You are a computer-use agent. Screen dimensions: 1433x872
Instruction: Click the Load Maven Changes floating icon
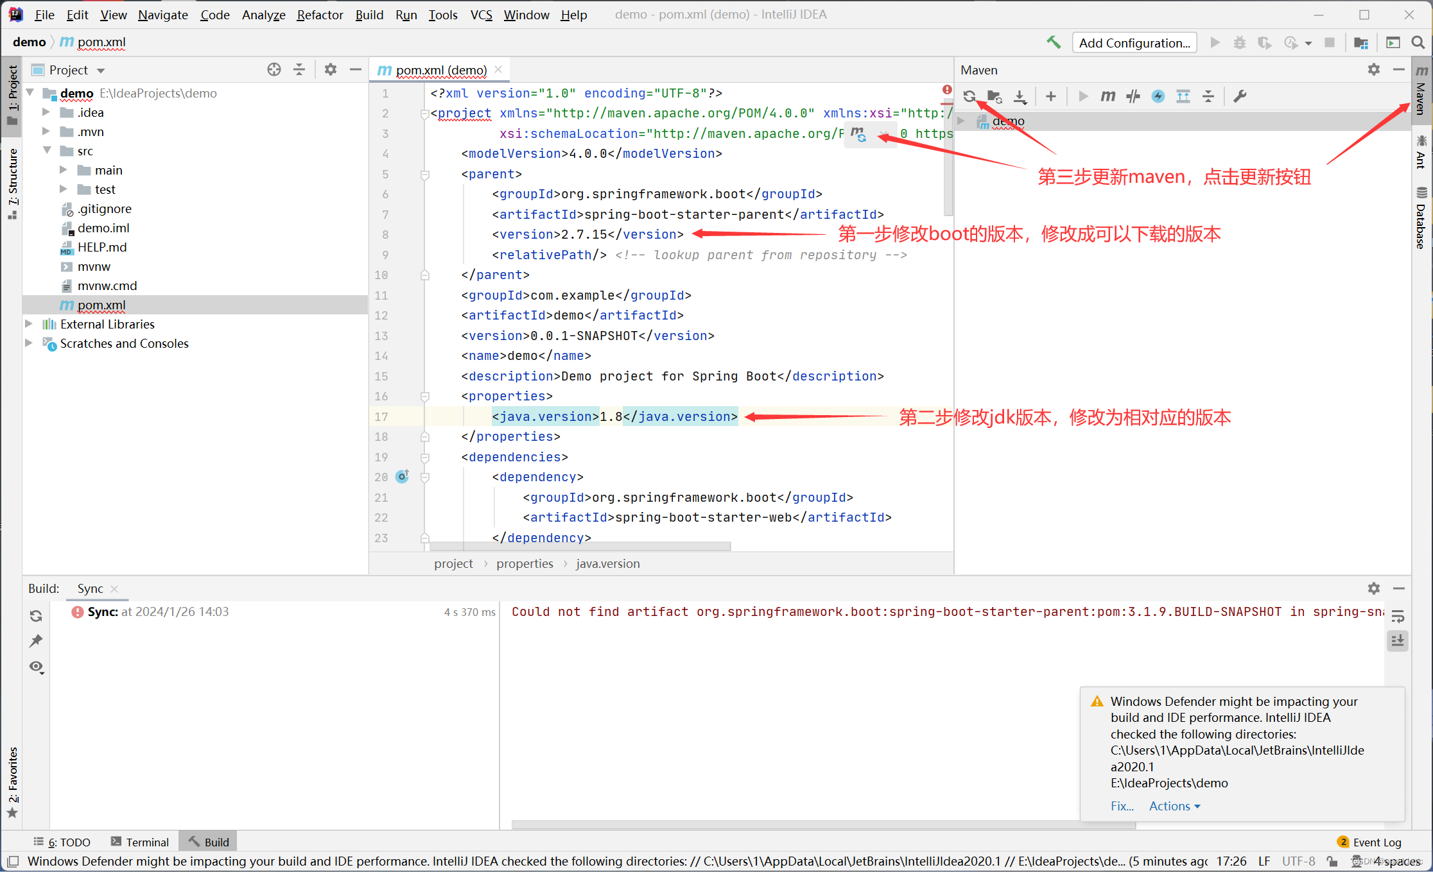coord(858,133)
